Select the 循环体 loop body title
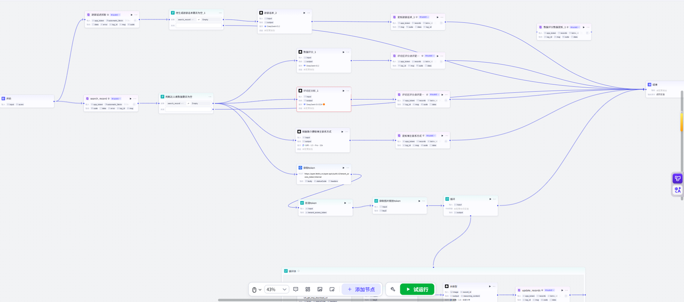The image size is (684, 302). coord(292,271)
